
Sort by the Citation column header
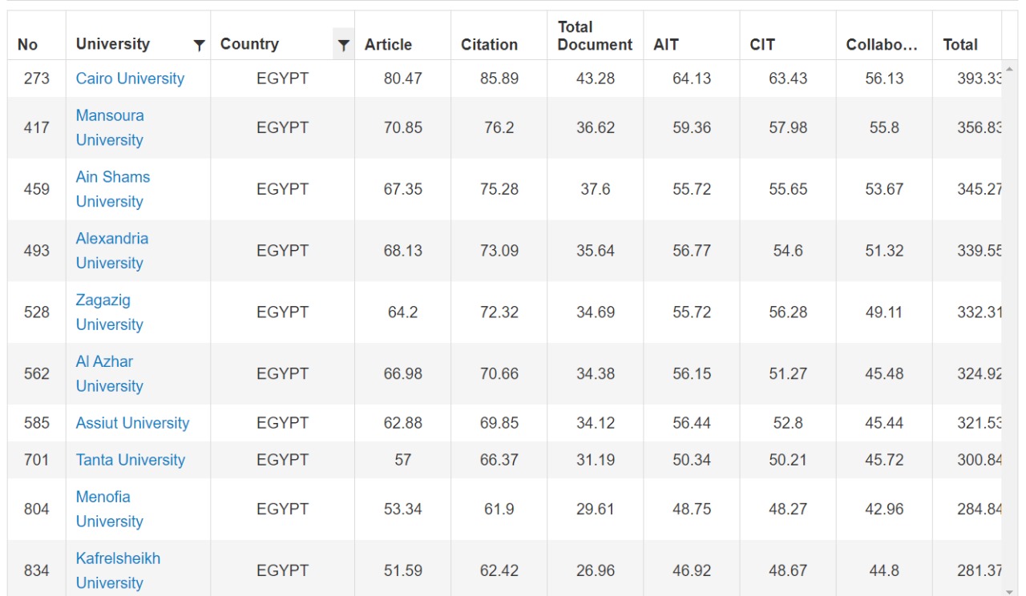pos(489,45)
